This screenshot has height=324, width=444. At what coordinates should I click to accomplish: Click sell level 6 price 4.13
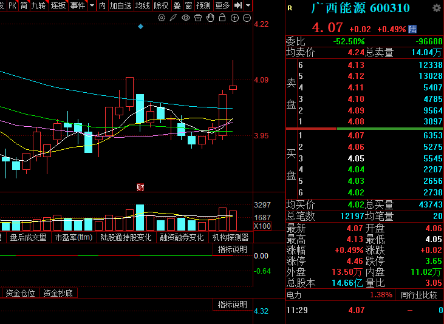coord(356,65)
